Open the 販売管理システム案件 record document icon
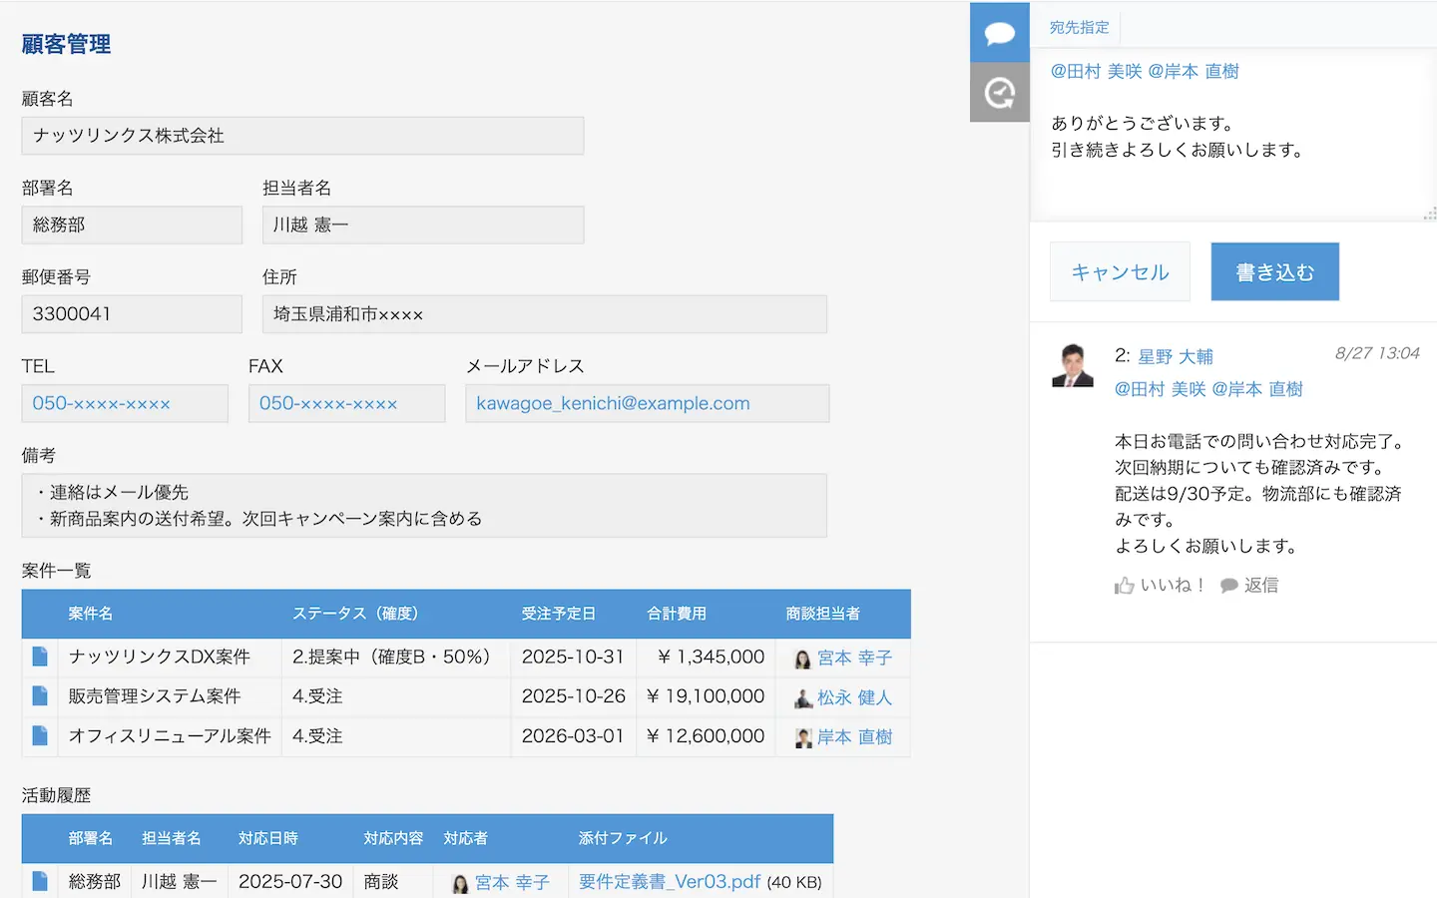The width and height of the screenshot is (1437, 898). pos(40,696)
